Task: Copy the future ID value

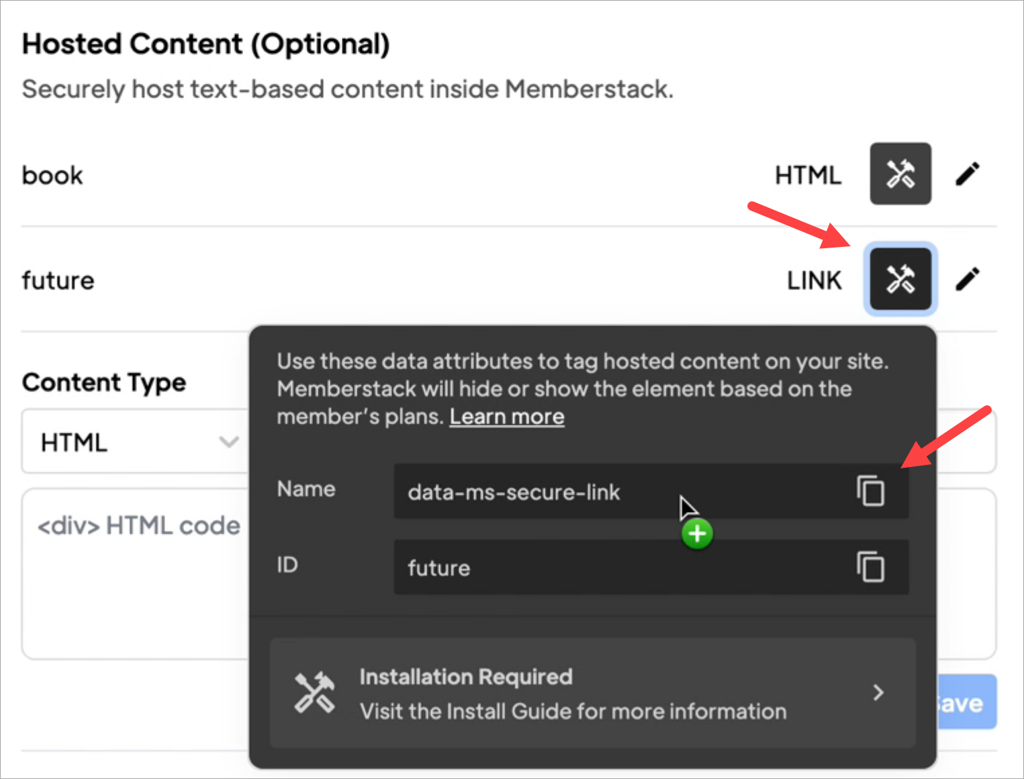Action: pos(870,567)
